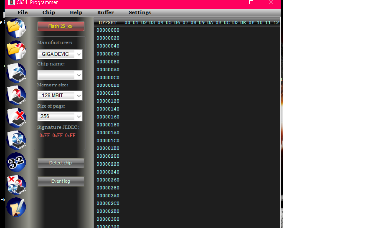Minimize the Ch341Programmer window
Screen dimensions: 381x228
(x=232, y=2)
